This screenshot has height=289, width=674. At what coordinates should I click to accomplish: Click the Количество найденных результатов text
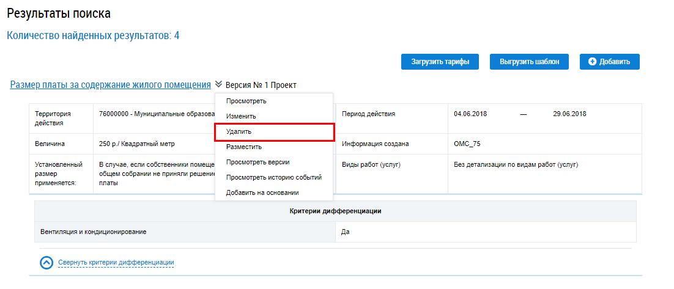93,35
